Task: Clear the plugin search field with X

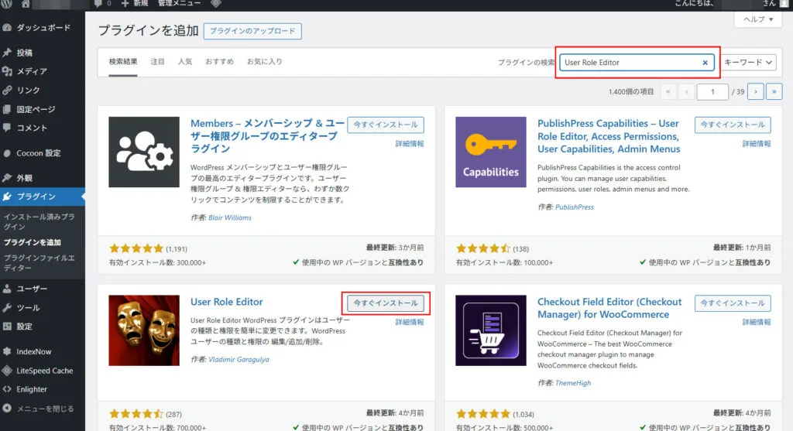Action: (705, 63)
